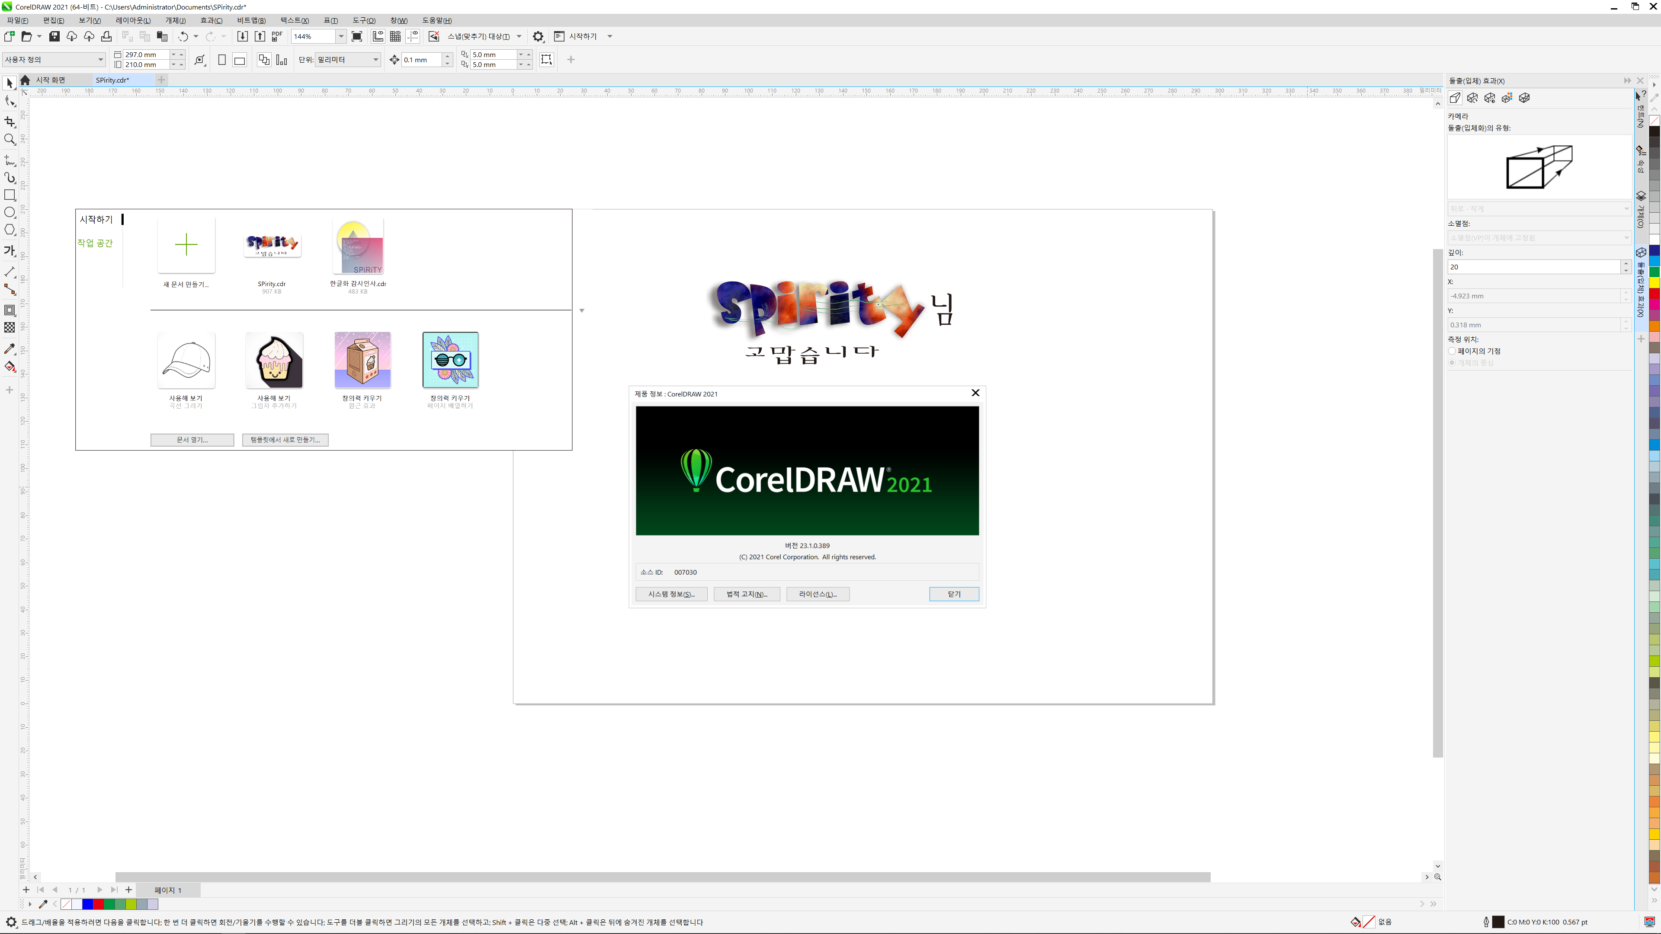Toggle show guidelines button
Screen dimensions: 1661x934
413,36
